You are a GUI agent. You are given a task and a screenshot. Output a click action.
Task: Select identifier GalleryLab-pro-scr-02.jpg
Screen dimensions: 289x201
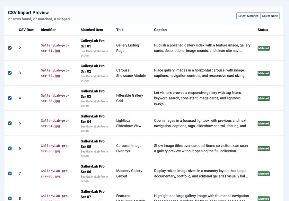pyautogui.click(x=55, y=73)
